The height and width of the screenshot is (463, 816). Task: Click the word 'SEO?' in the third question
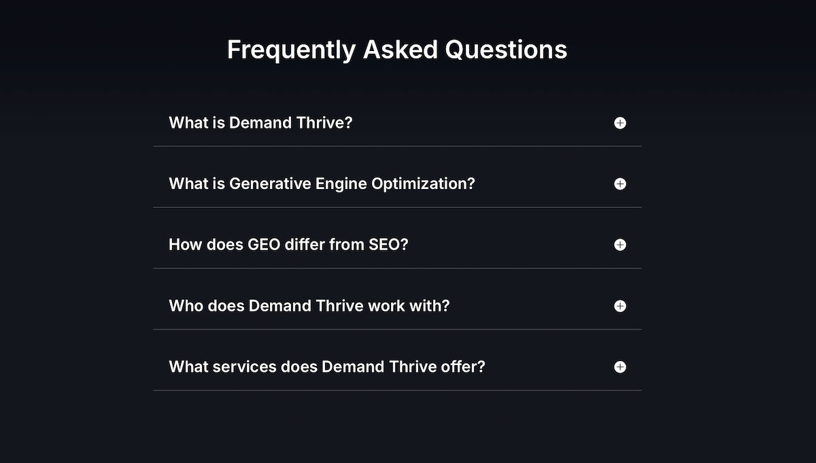tap(388, 245)
